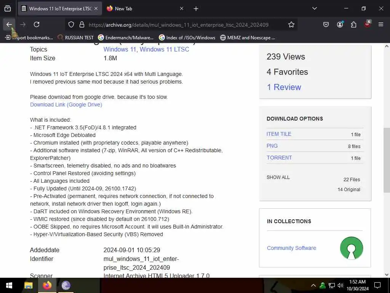Image resolution: width=390 pixels, height=293 pixels.
Task: Open the volume speaker tray icon
Action: 340,285
